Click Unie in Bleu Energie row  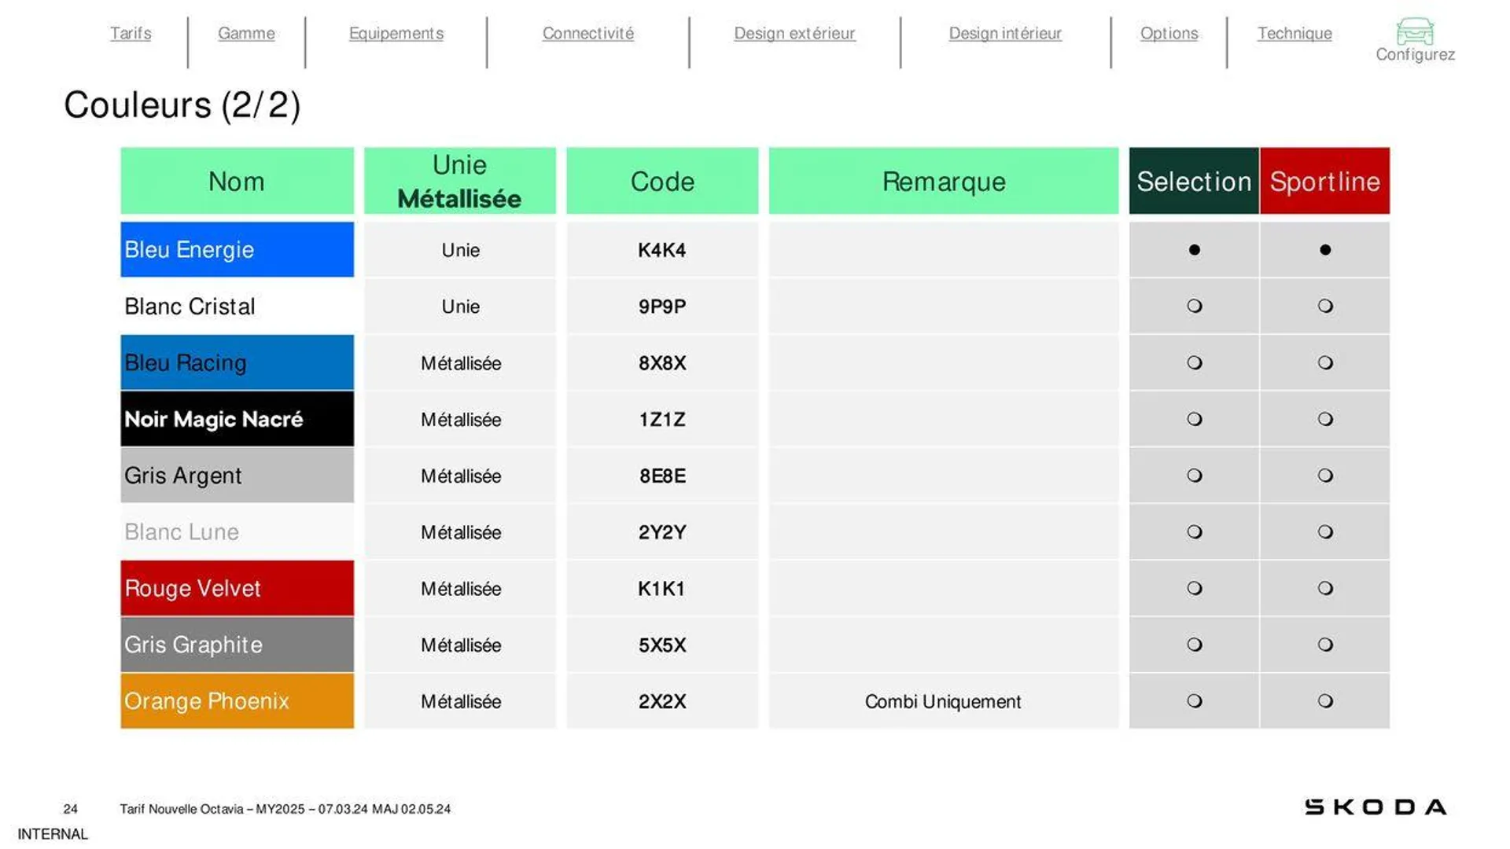(x=461, y=250)
